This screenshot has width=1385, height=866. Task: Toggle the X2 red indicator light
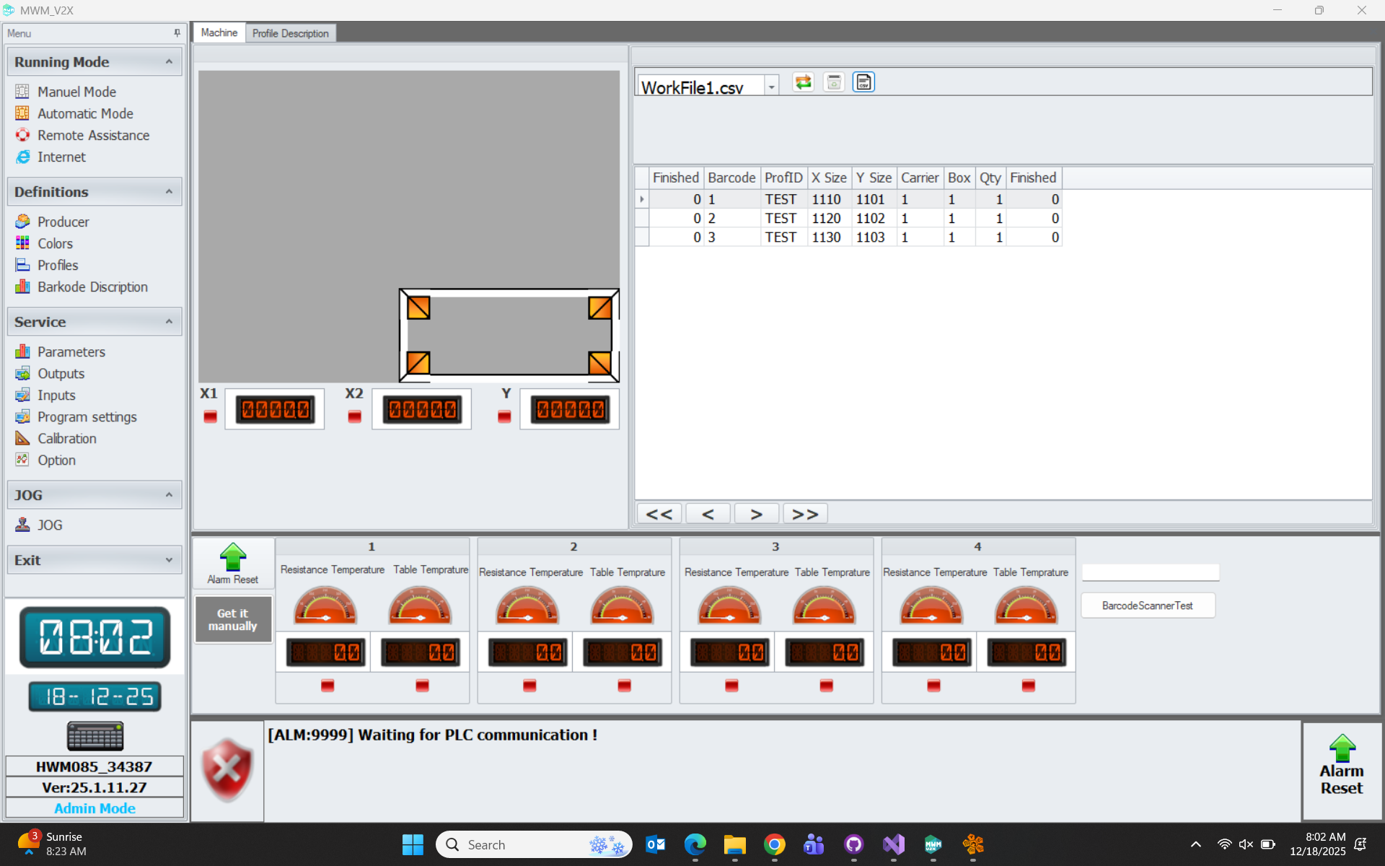[354, 416]
